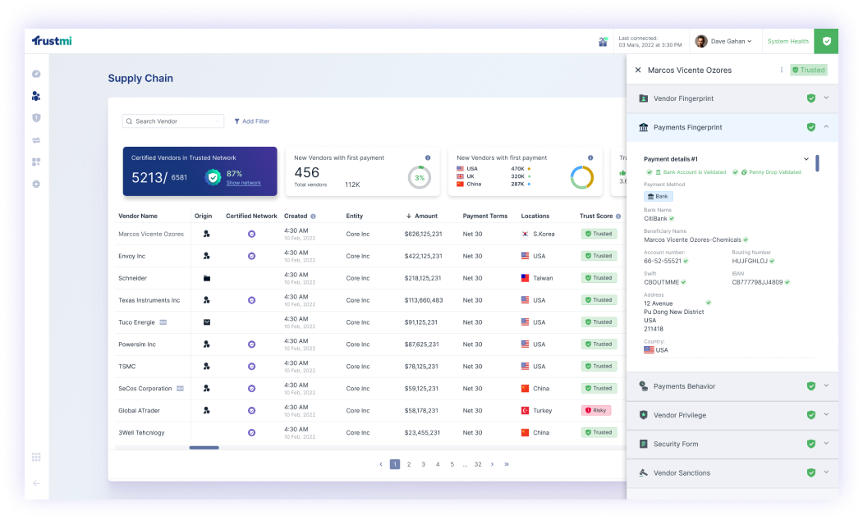Click the table's horizontal scrollbar thumb

click(204, 448)
